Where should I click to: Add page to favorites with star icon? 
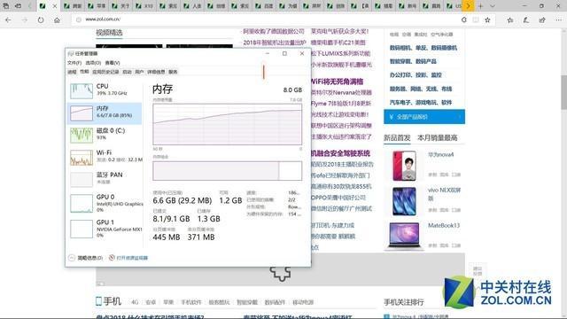coord(487,19)
